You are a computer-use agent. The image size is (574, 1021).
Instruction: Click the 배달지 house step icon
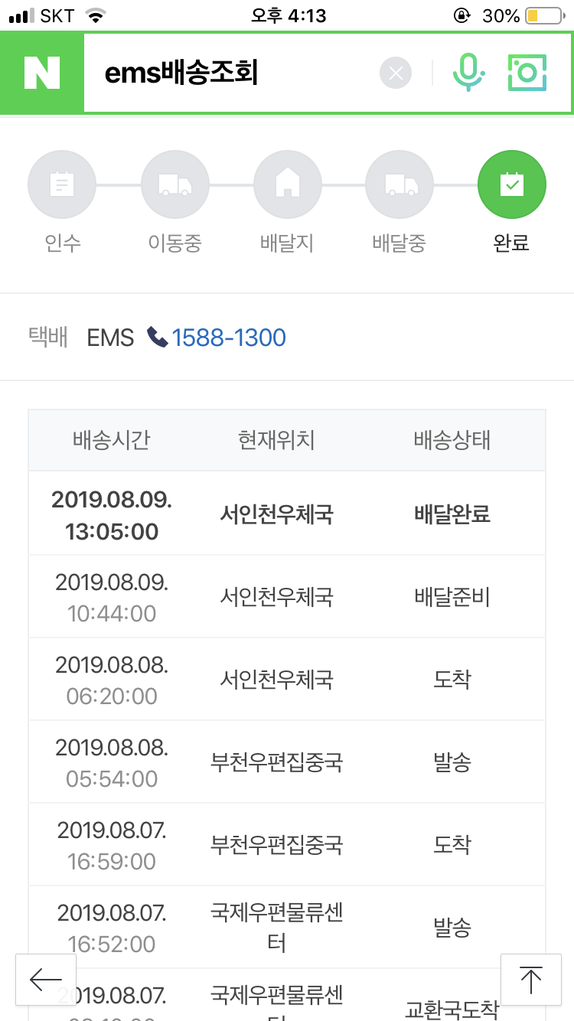pyautogui.click(x=287, y=184)
